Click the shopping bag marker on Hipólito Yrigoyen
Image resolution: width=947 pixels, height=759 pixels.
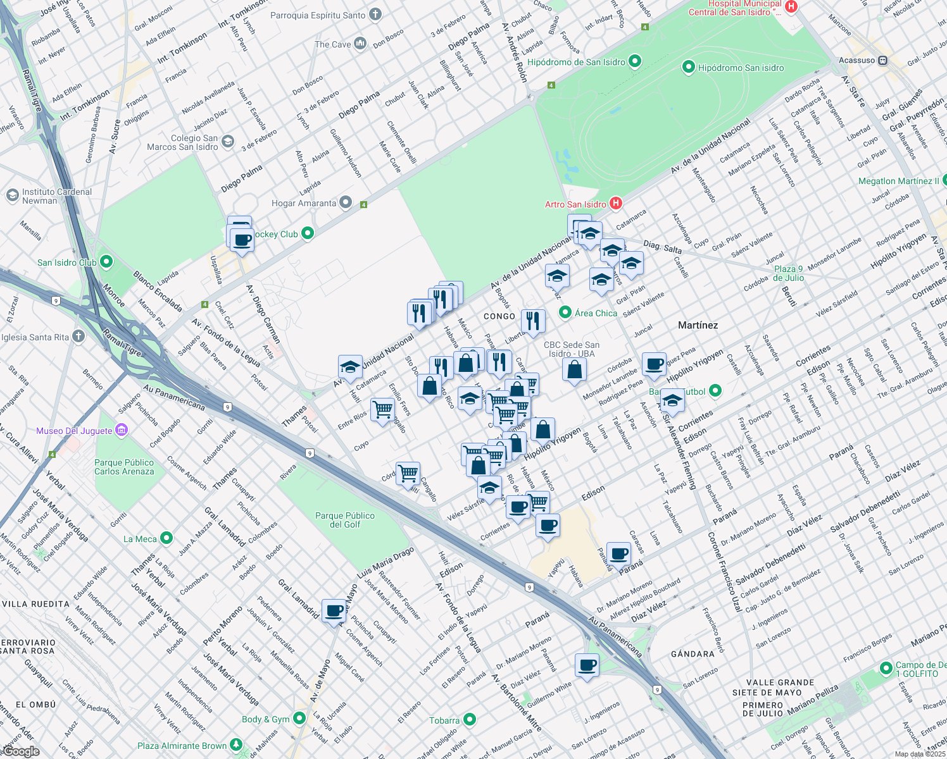[x=542, y=430]
